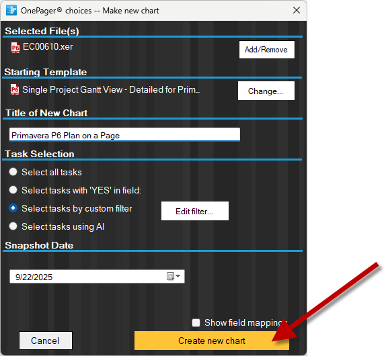Choose Select tasks with 'YES' in field
Image resolution: width=386 pixels, height=356 pixels.
coord(13,190)
